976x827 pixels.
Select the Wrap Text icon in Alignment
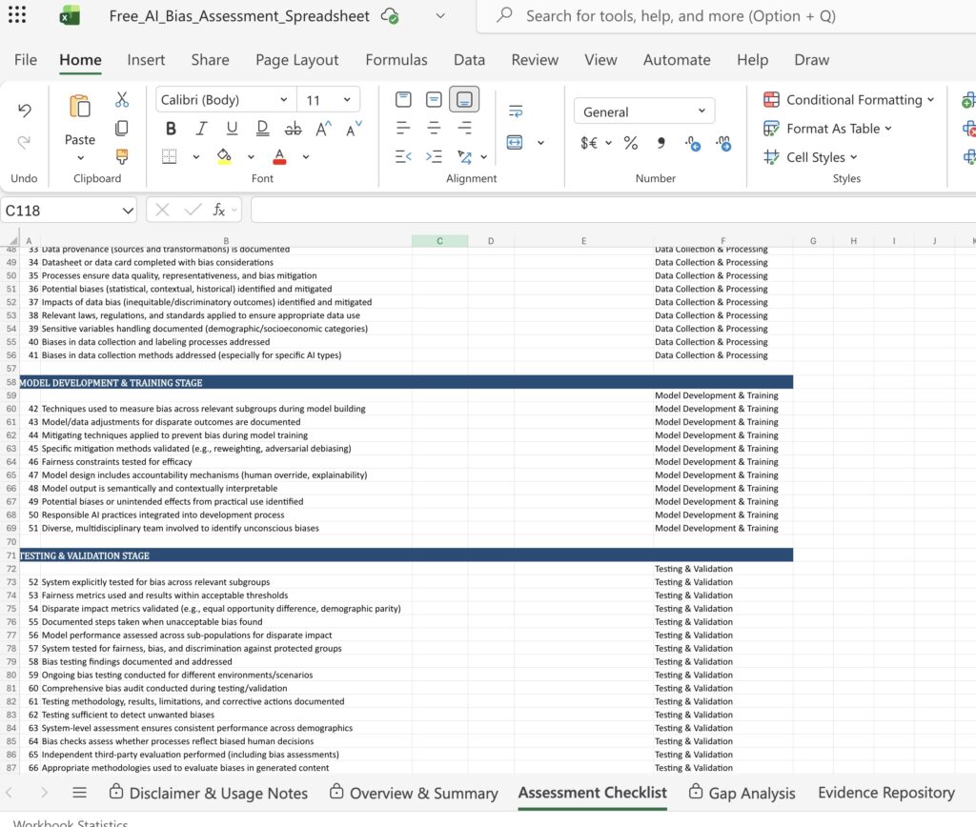click(515, 111)
